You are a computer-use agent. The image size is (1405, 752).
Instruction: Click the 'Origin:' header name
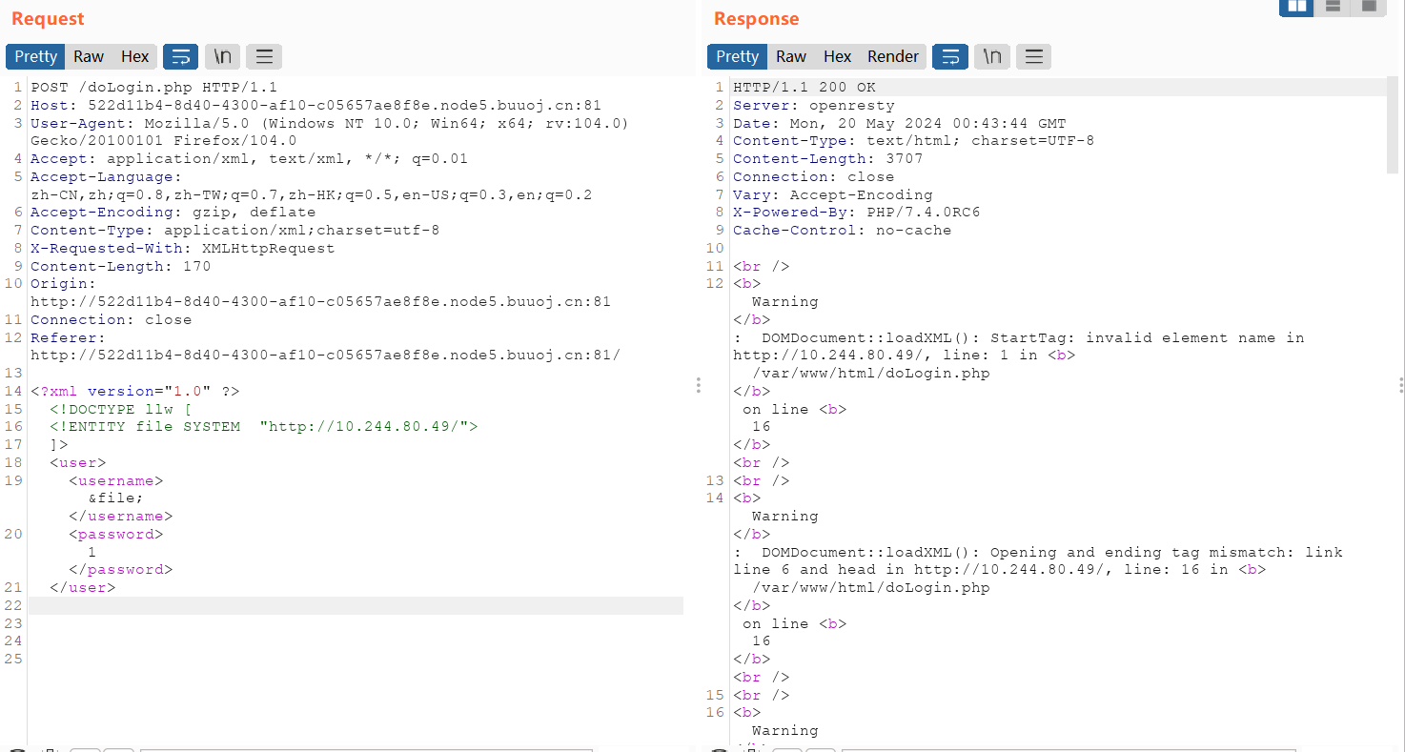coord(63,284)
